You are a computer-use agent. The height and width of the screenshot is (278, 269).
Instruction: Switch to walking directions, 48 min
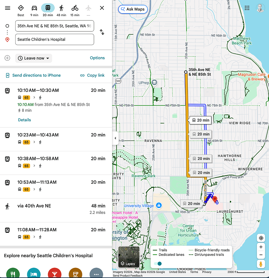pos(61,11)
